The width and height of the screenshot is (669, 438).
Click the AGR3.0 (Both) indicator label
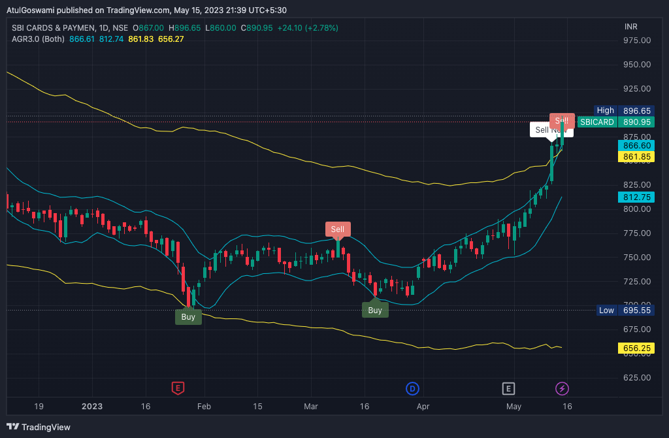click(x=38, y=39)
